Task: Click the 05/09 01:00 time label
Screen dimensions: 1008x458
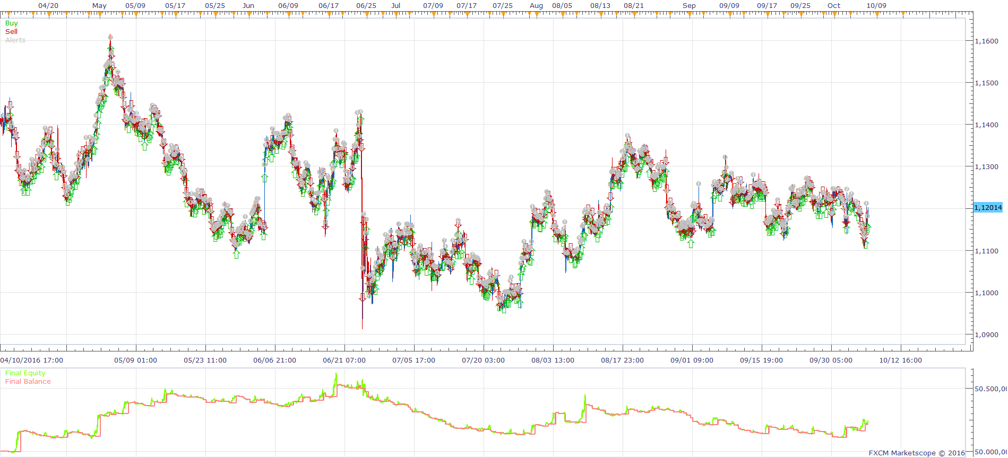Action: click(136, 360)
